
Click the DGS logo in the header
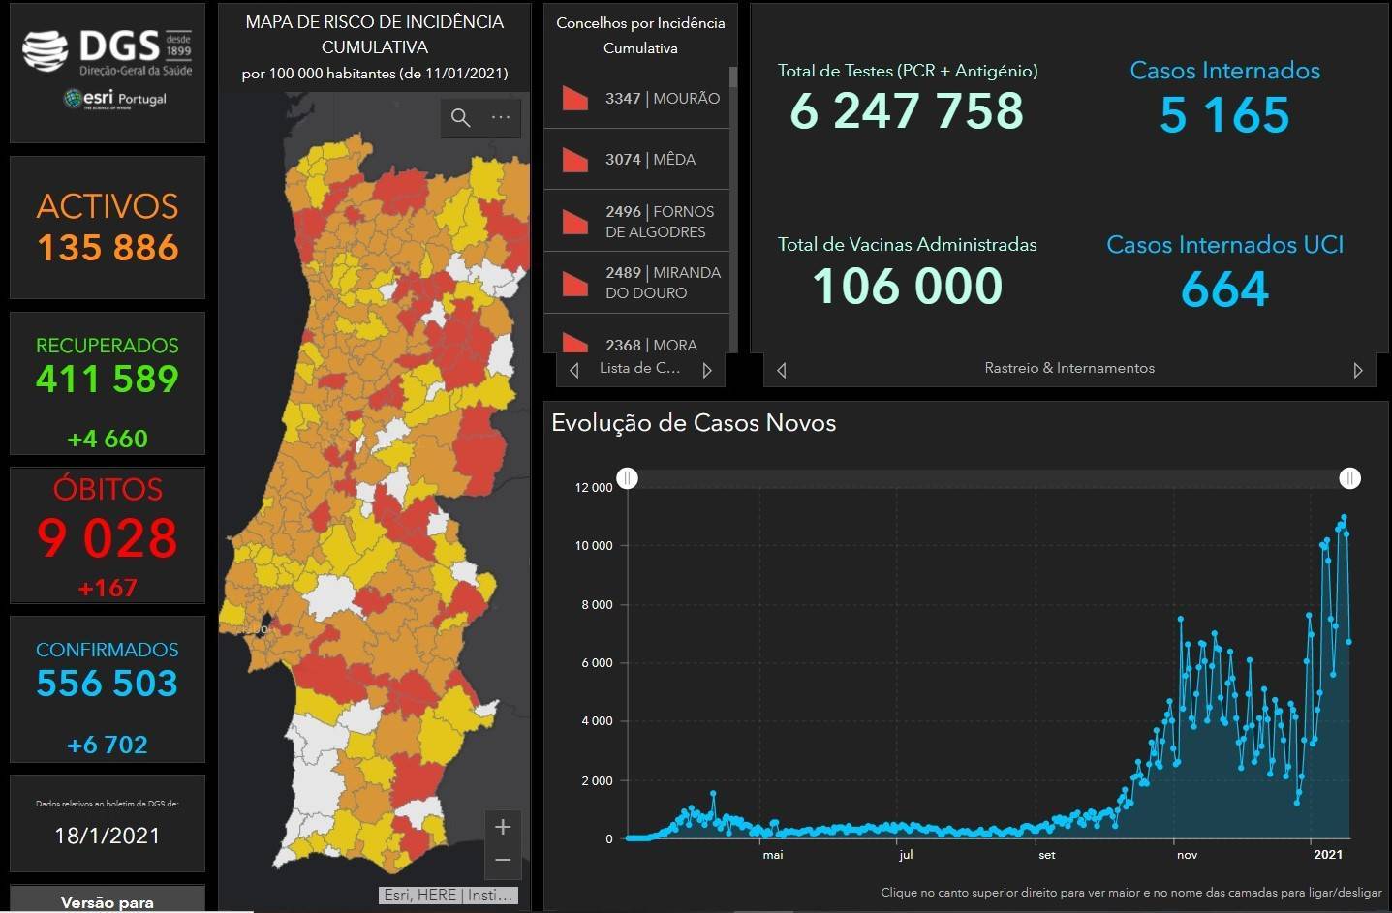[x=107, y=50]
